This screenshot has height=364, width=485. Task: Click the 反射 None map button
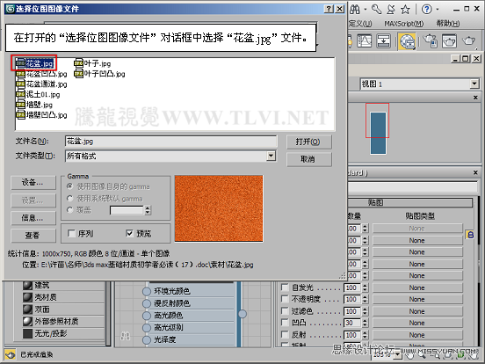[x=417, y=335]
